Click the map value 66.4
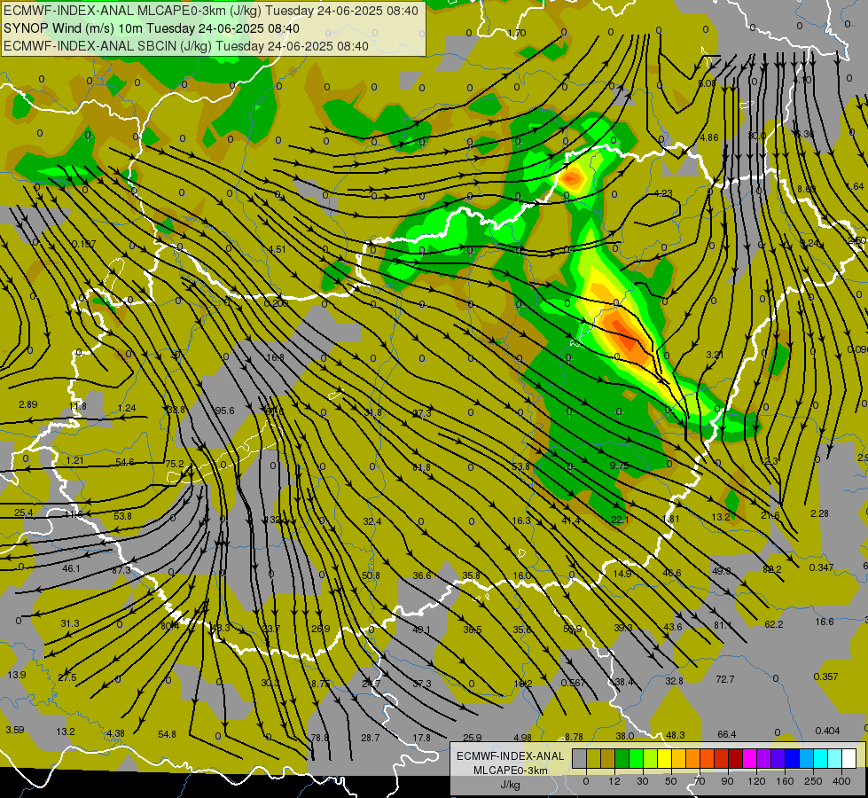Screen dimensions: 868x798 tap(727, 734)
